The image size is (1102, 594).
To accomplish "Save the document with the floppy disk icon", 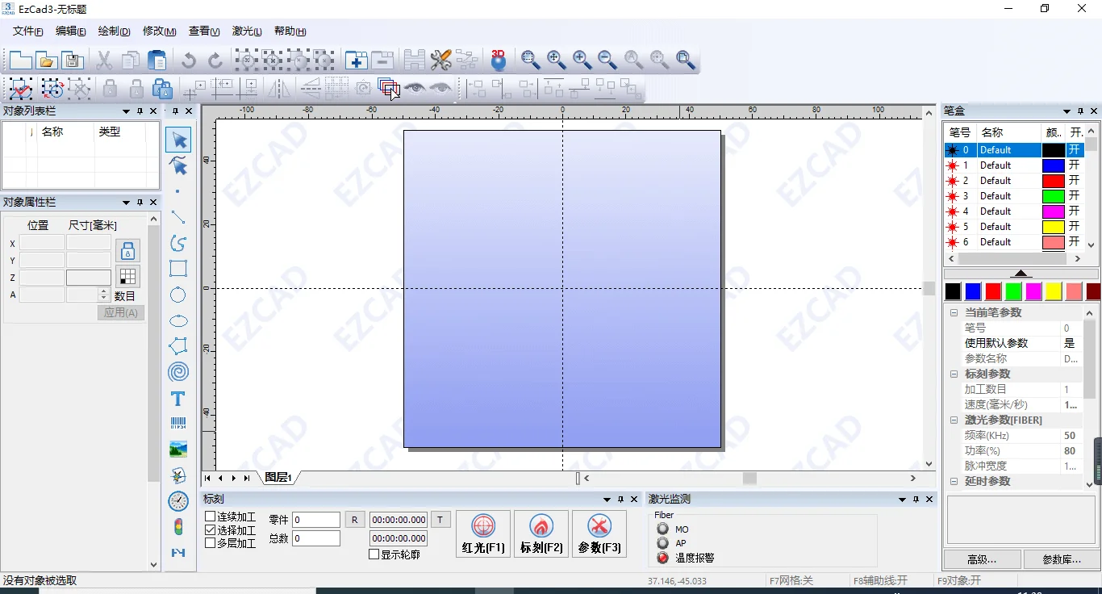I will click(x=73, y=60).
